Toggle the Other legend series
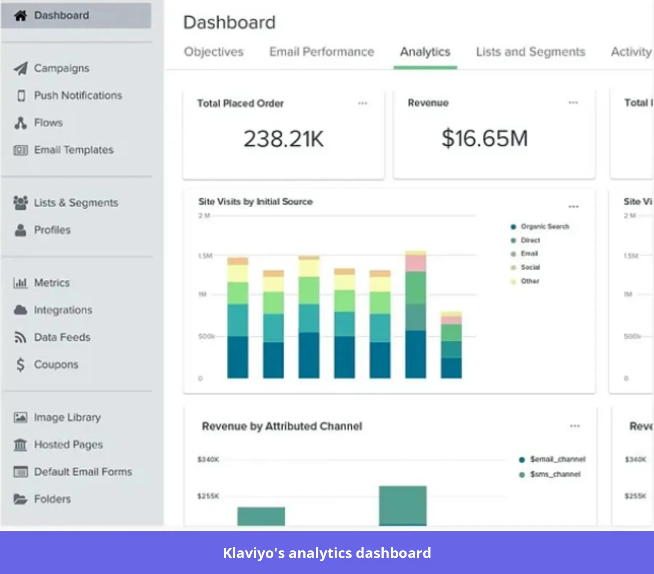The width and height of the screenshot is (654, 574). (525, 281)
